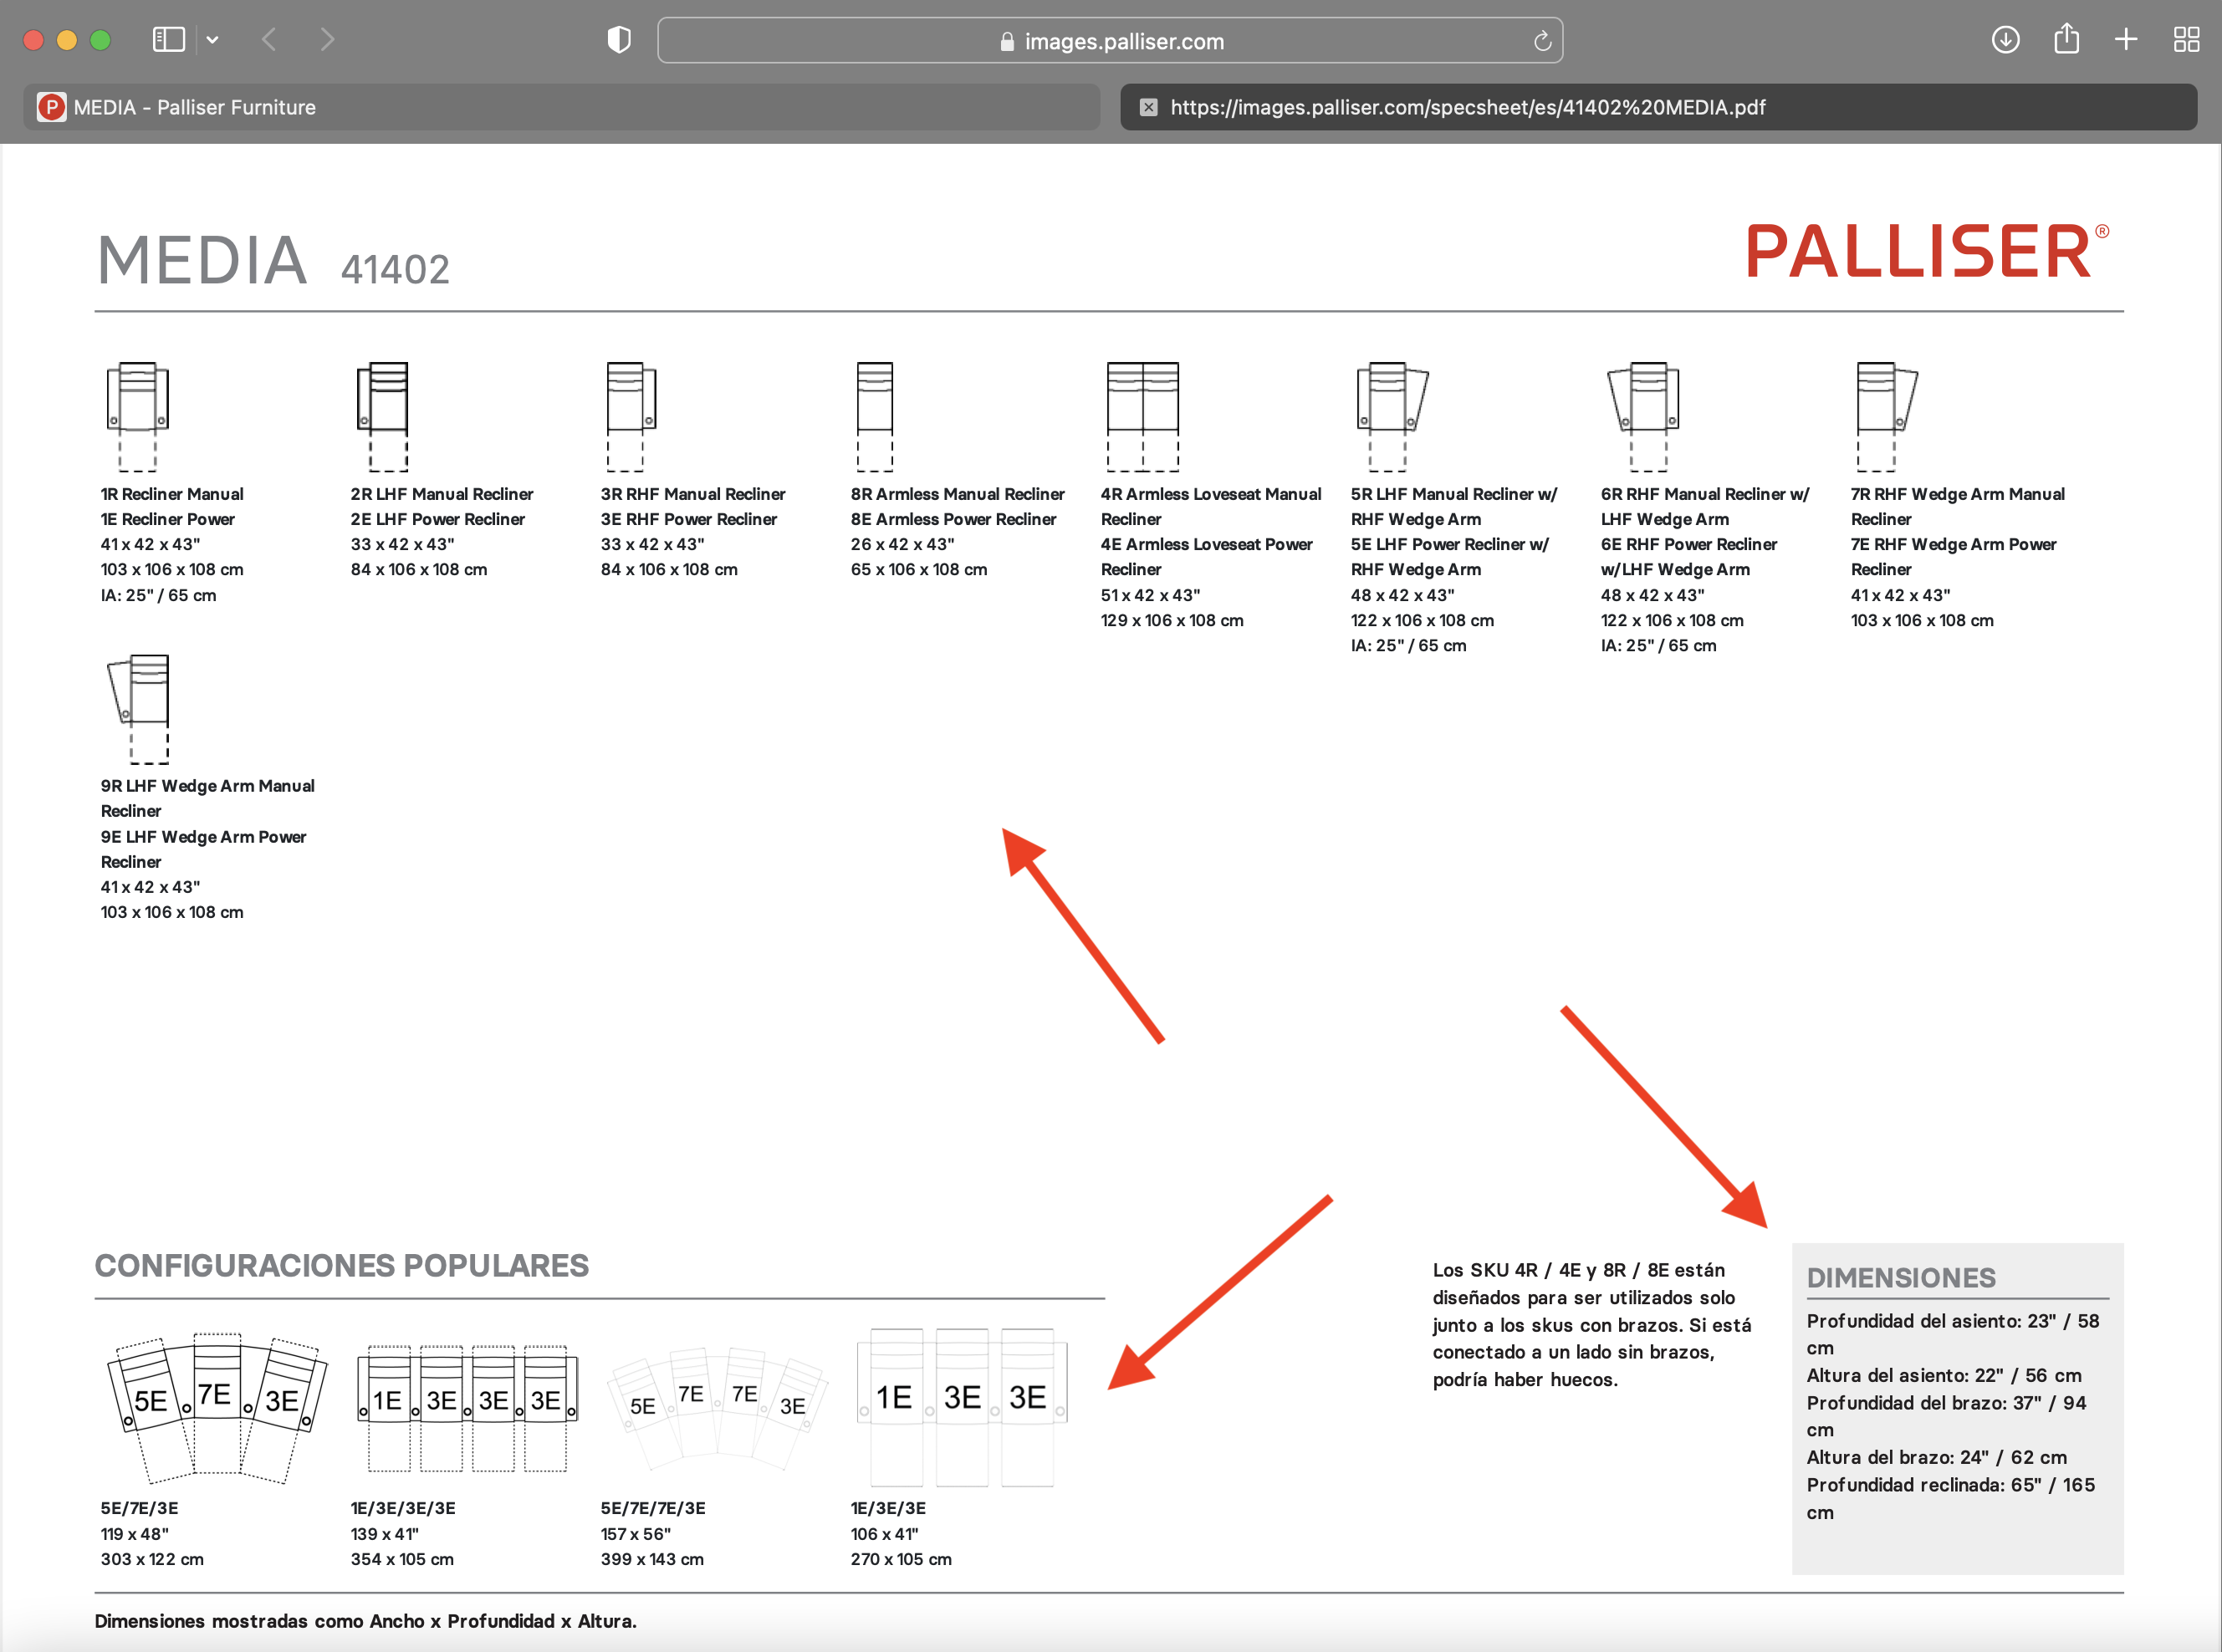Click the 'Dimensiones mostradas como Ancho' footnote

point(365,1621)
